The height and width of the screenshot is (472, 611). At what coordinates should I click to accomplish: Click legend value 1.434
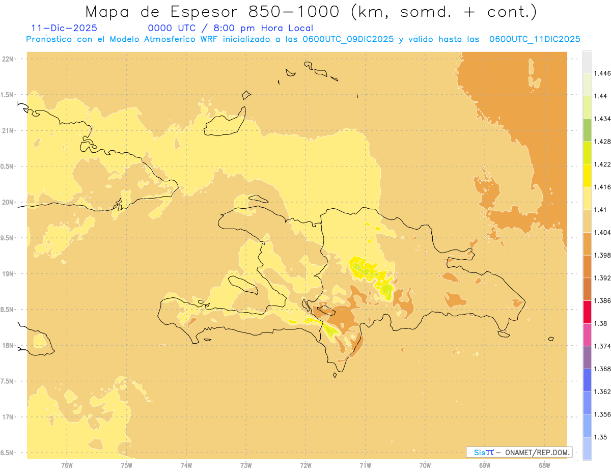click(603, 119)
